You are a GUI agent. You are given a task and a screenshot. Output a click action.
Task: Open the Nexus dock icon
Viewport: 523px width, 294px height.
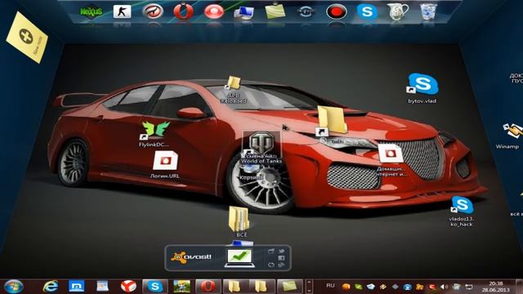coord(92,12)
